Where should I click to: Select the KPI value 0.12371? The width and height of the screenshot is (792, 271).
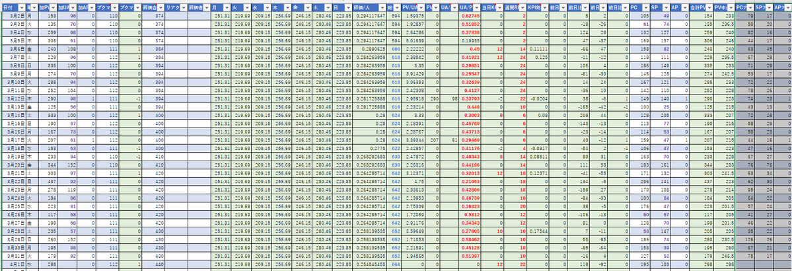pos(538,173)
